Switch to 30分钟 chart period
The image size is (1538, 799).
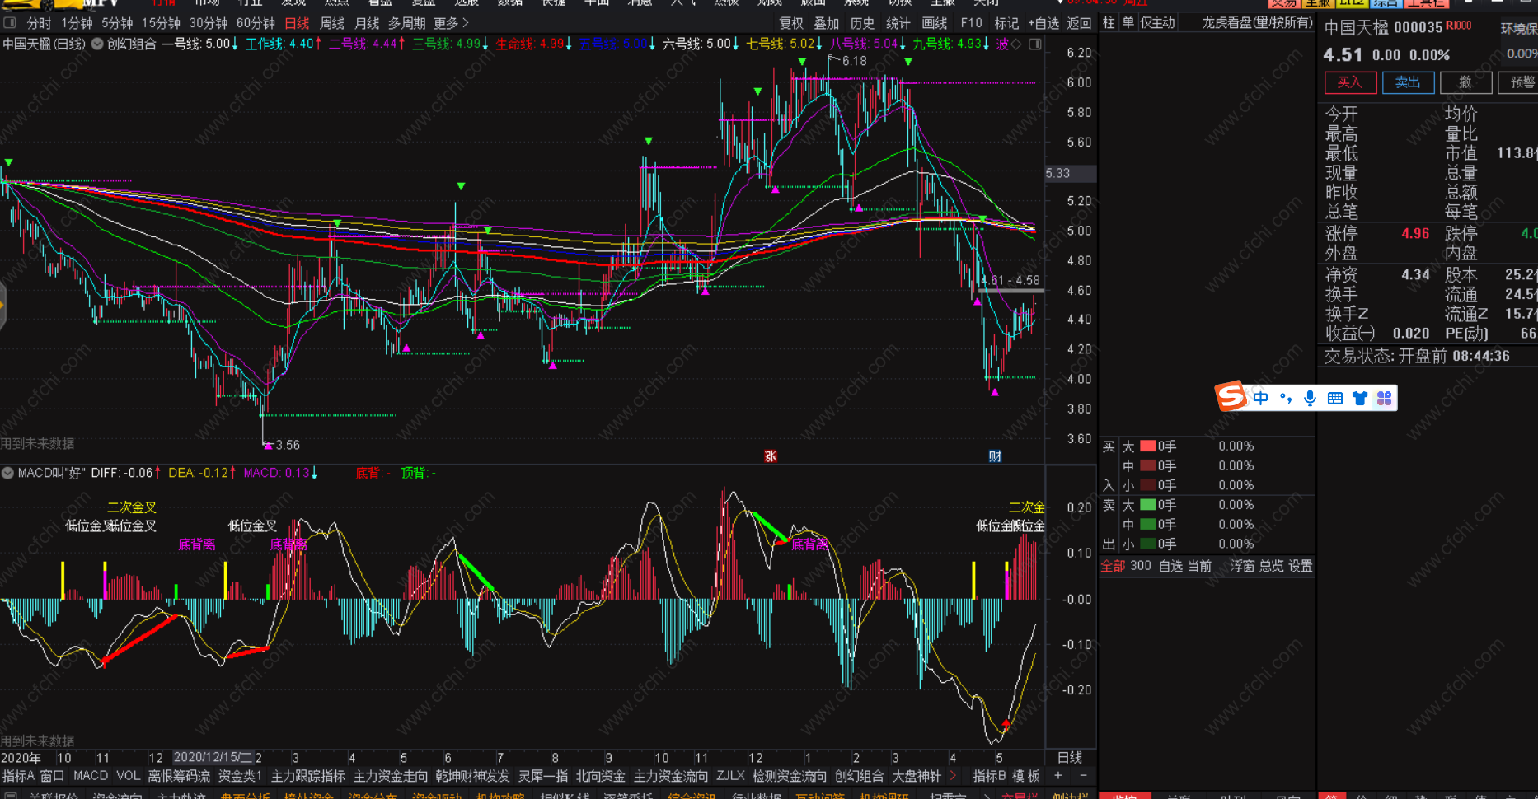(x=209, y=23)
